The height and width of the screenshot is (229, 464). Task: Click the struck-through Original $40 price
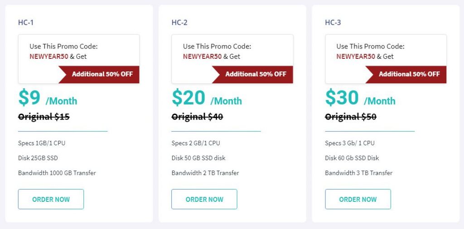coord(198,117)
